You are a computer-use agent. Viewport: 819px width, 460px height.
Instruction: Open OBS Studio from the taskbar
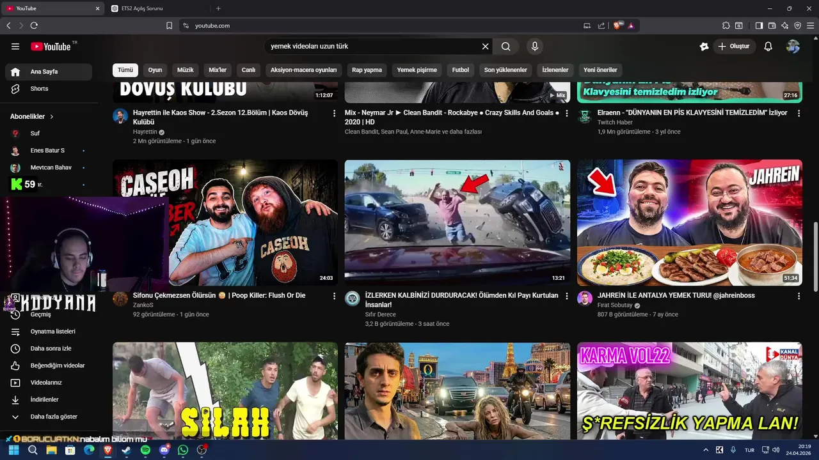click(x=202, y=450)
